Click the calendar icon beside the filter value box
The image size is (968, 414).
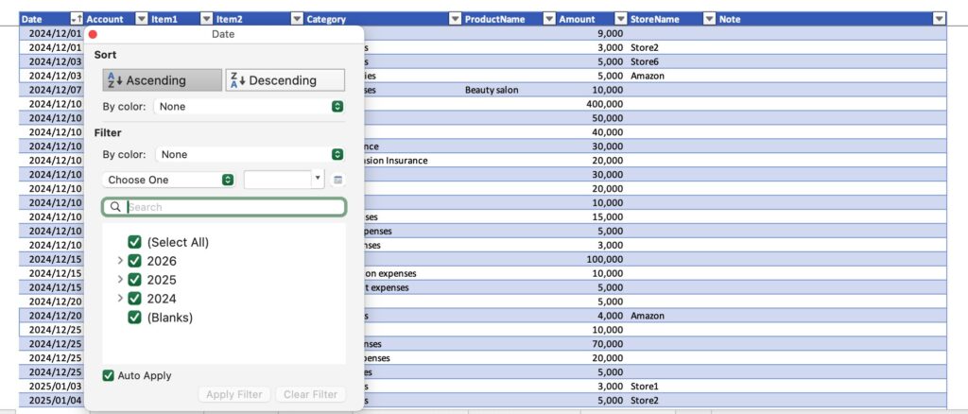tap(337, 180)
